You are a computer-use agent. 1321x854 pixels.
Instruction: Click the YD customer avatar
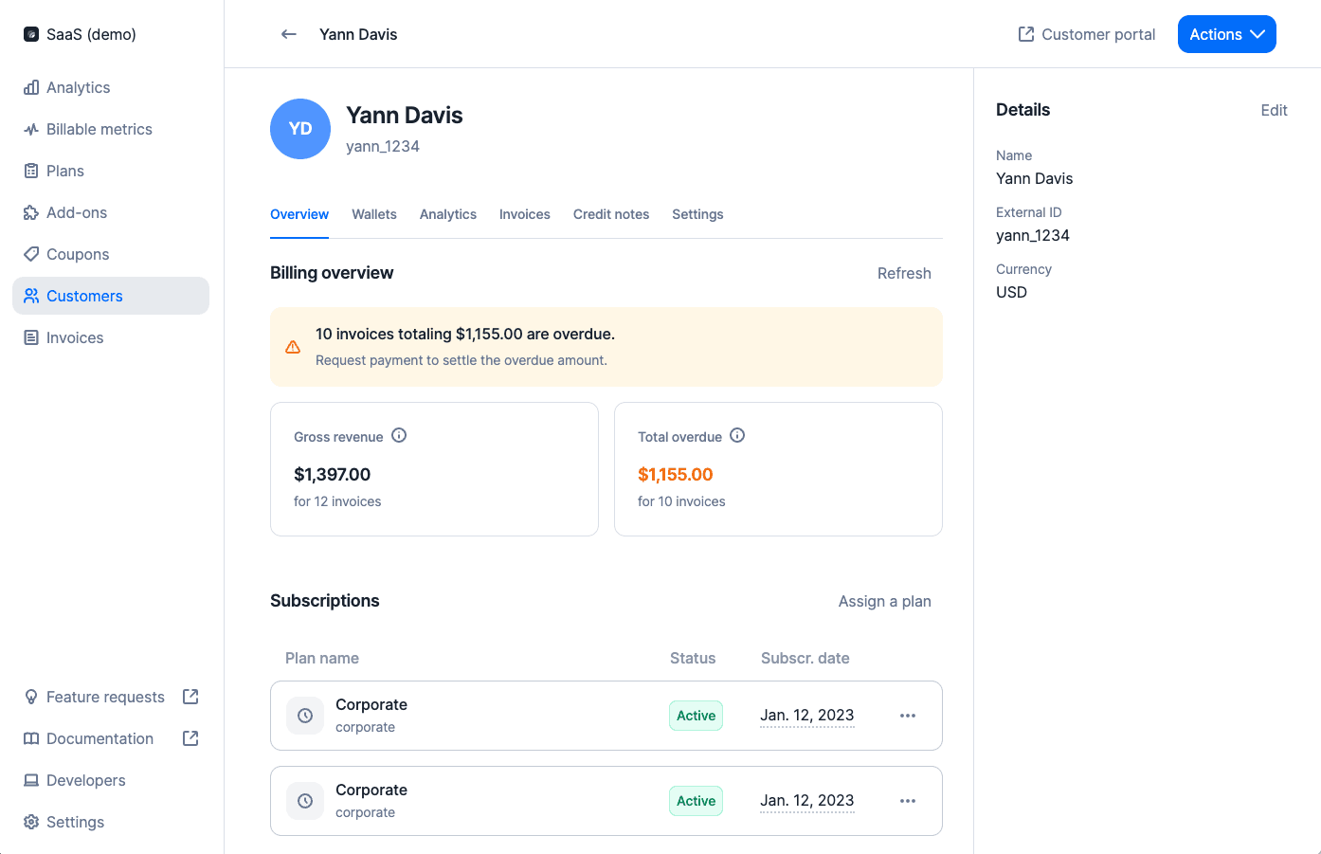(300, 129)
